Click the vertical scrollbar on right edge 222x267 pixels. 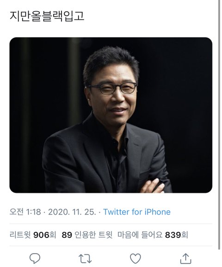pyautogui.click(x=219, y=124)
